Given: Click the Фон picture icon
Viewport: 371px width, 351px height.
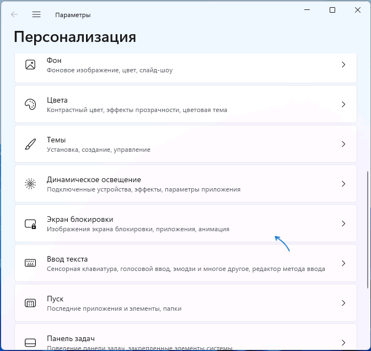Looking at the screenshot, I should pos(30,65).
